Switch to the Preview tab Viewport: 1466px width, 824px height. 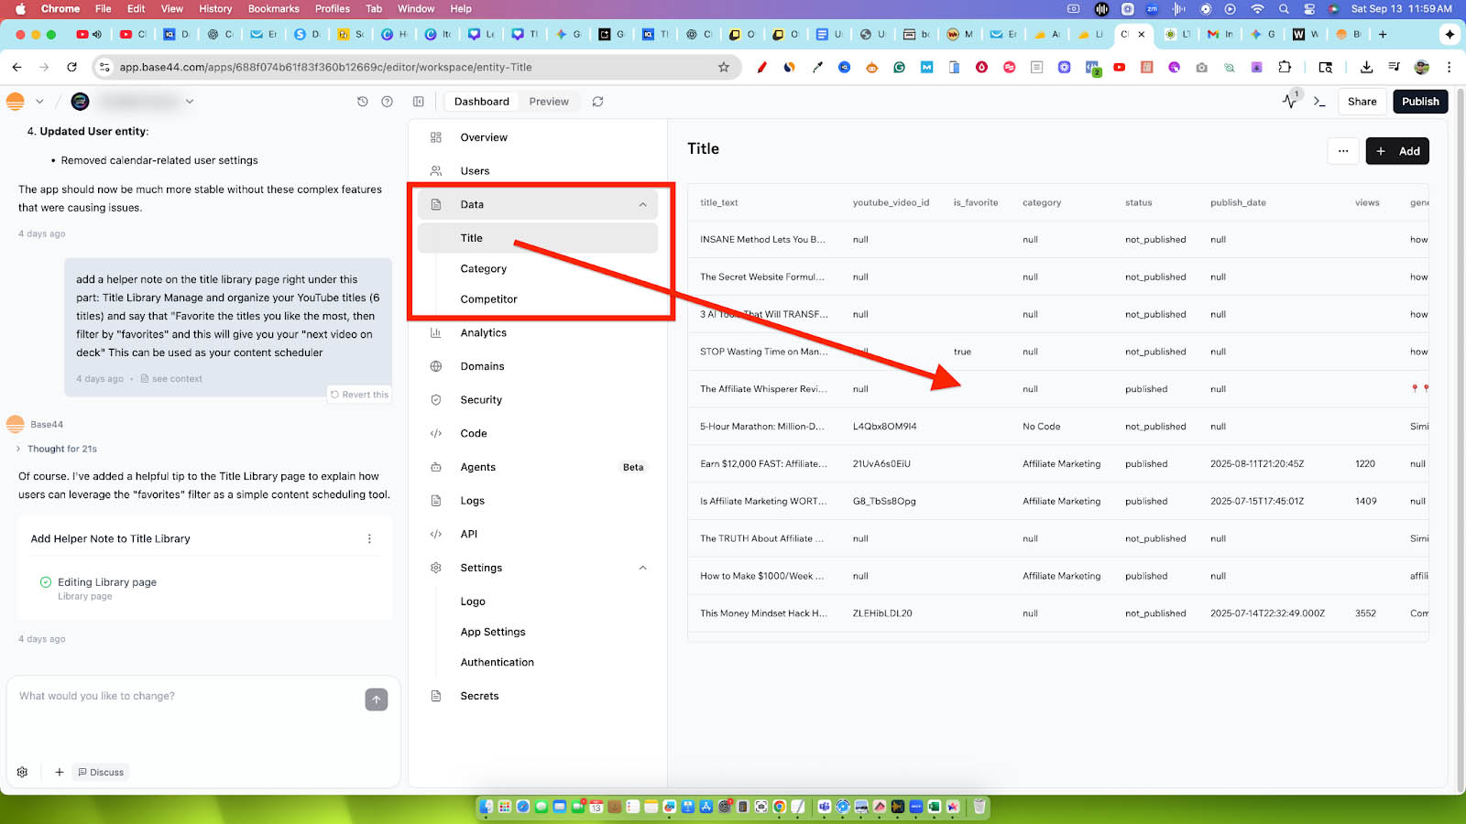pos(549,102)
